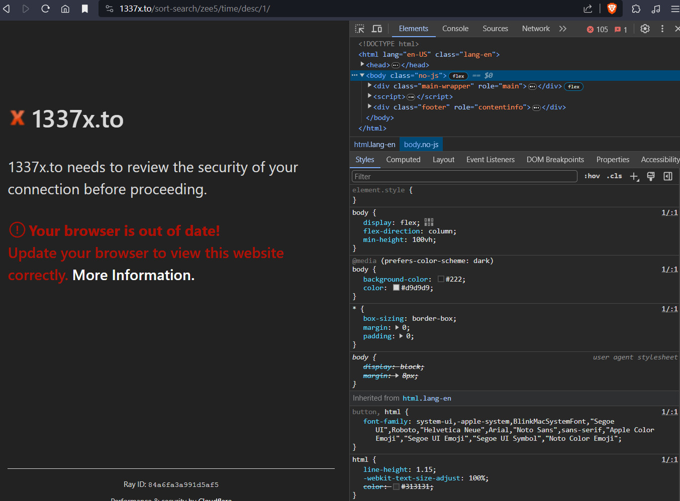The image size is (680, 501).
Task: Open the Computed pane tab
Action: pyautogui.click(x=403, y=160)
